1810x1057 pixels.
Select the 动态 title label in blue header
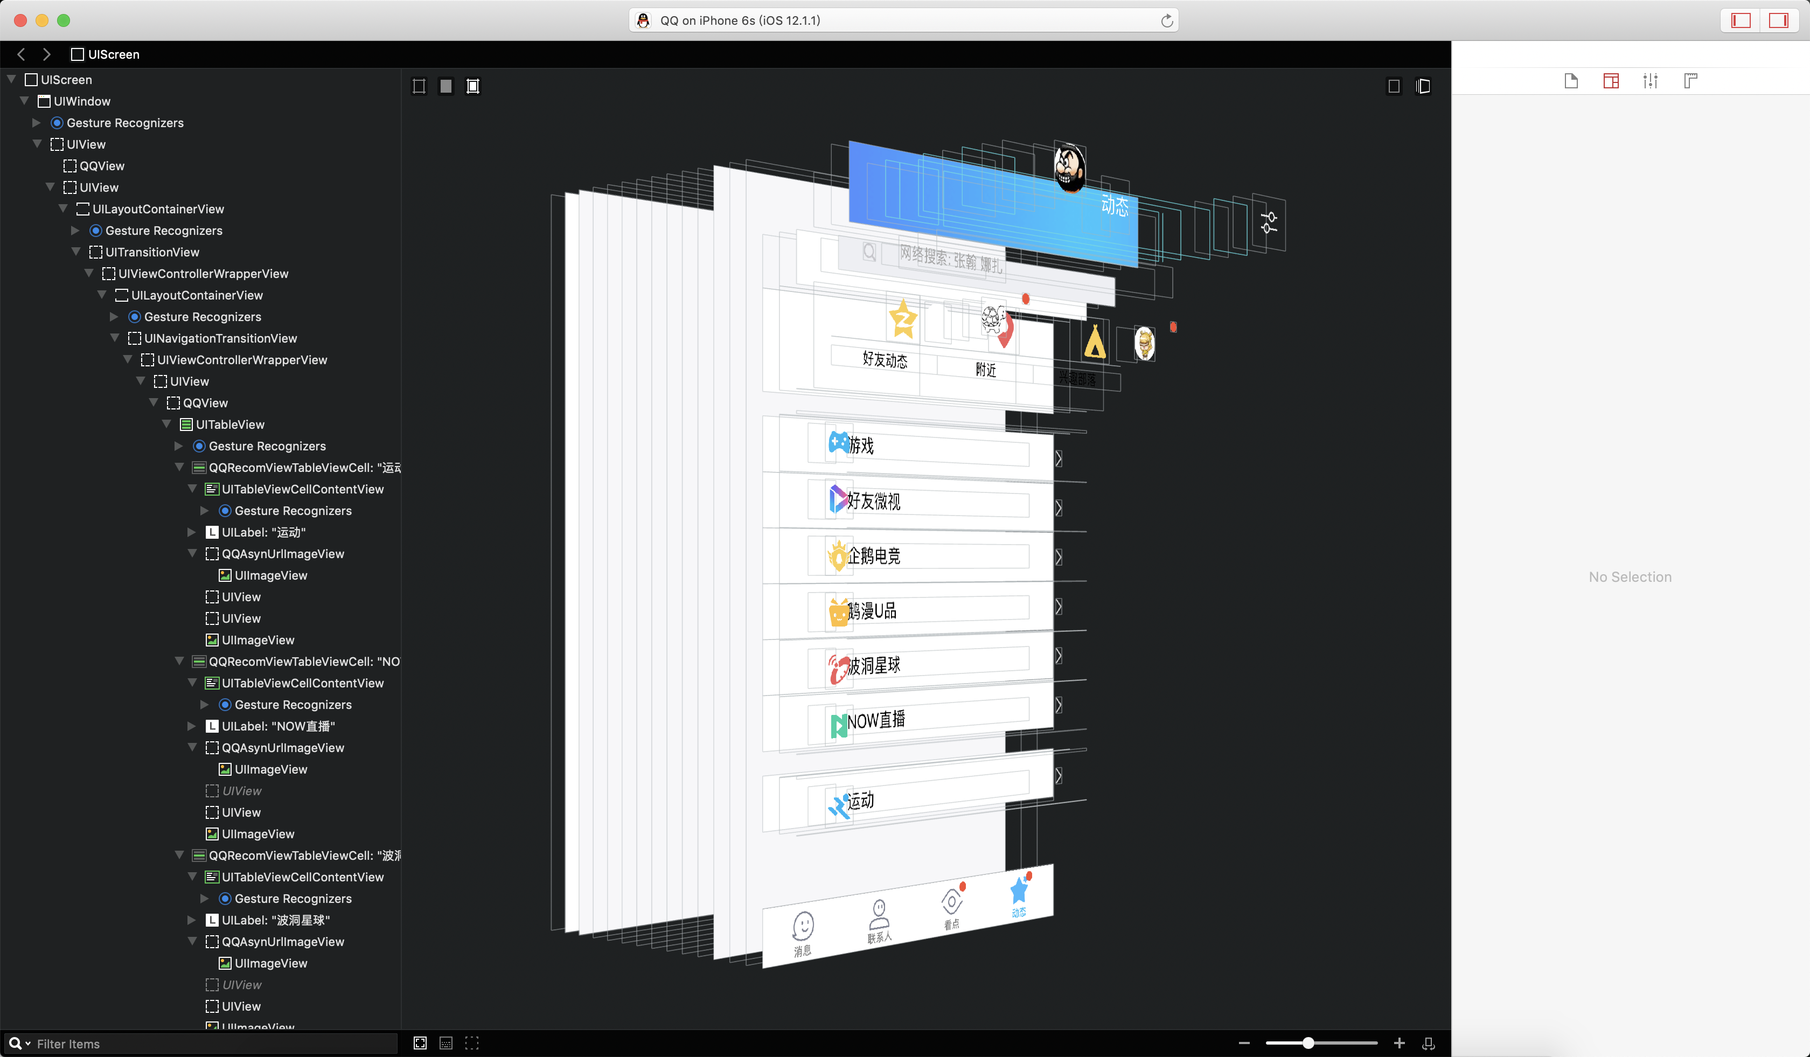(x=1115, y=205)
